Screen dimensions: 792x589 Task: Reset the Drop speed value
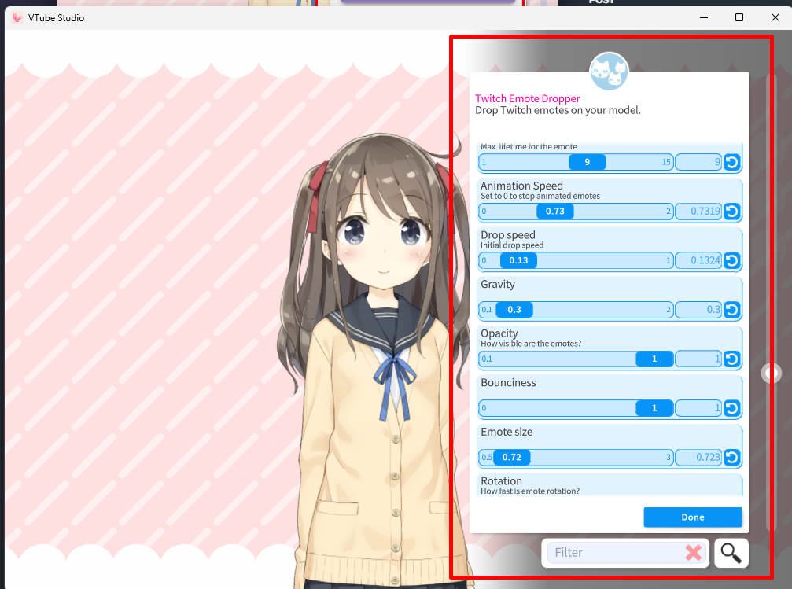click(x=731, y=260)
